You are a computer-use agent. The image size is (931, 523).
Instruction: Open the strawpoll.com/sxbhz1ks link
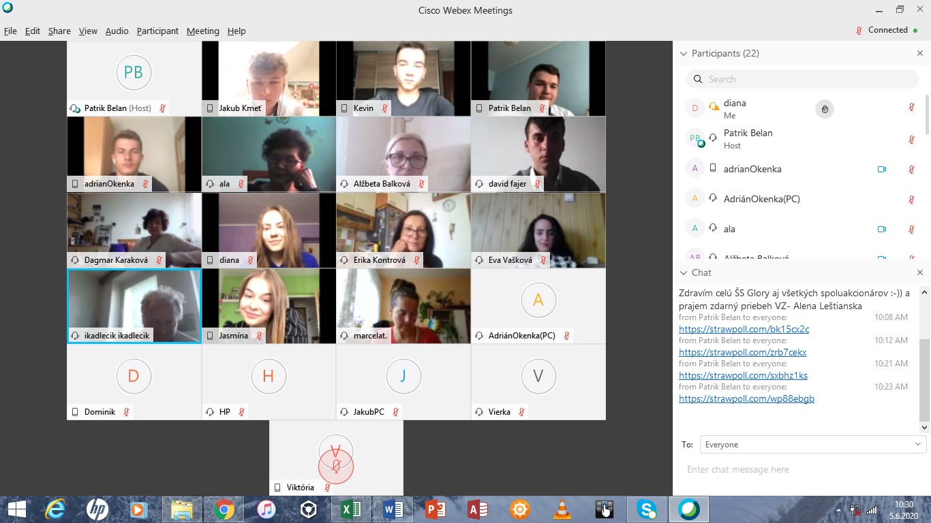click(743, 375)
